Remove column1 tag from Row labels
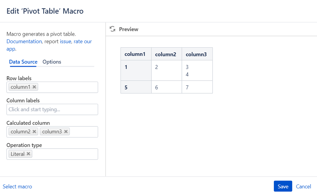This screenshot has width=317, height=194. 34,87
